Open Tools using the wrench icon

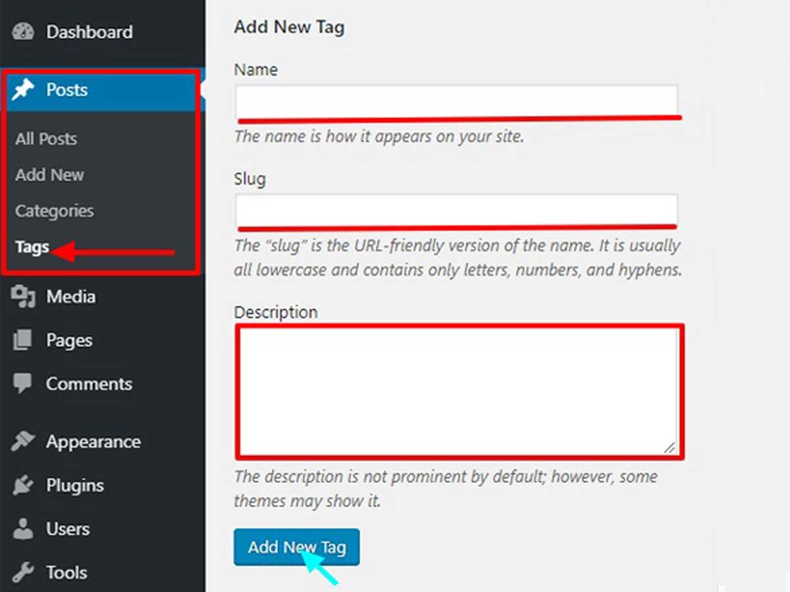[24, 572]
